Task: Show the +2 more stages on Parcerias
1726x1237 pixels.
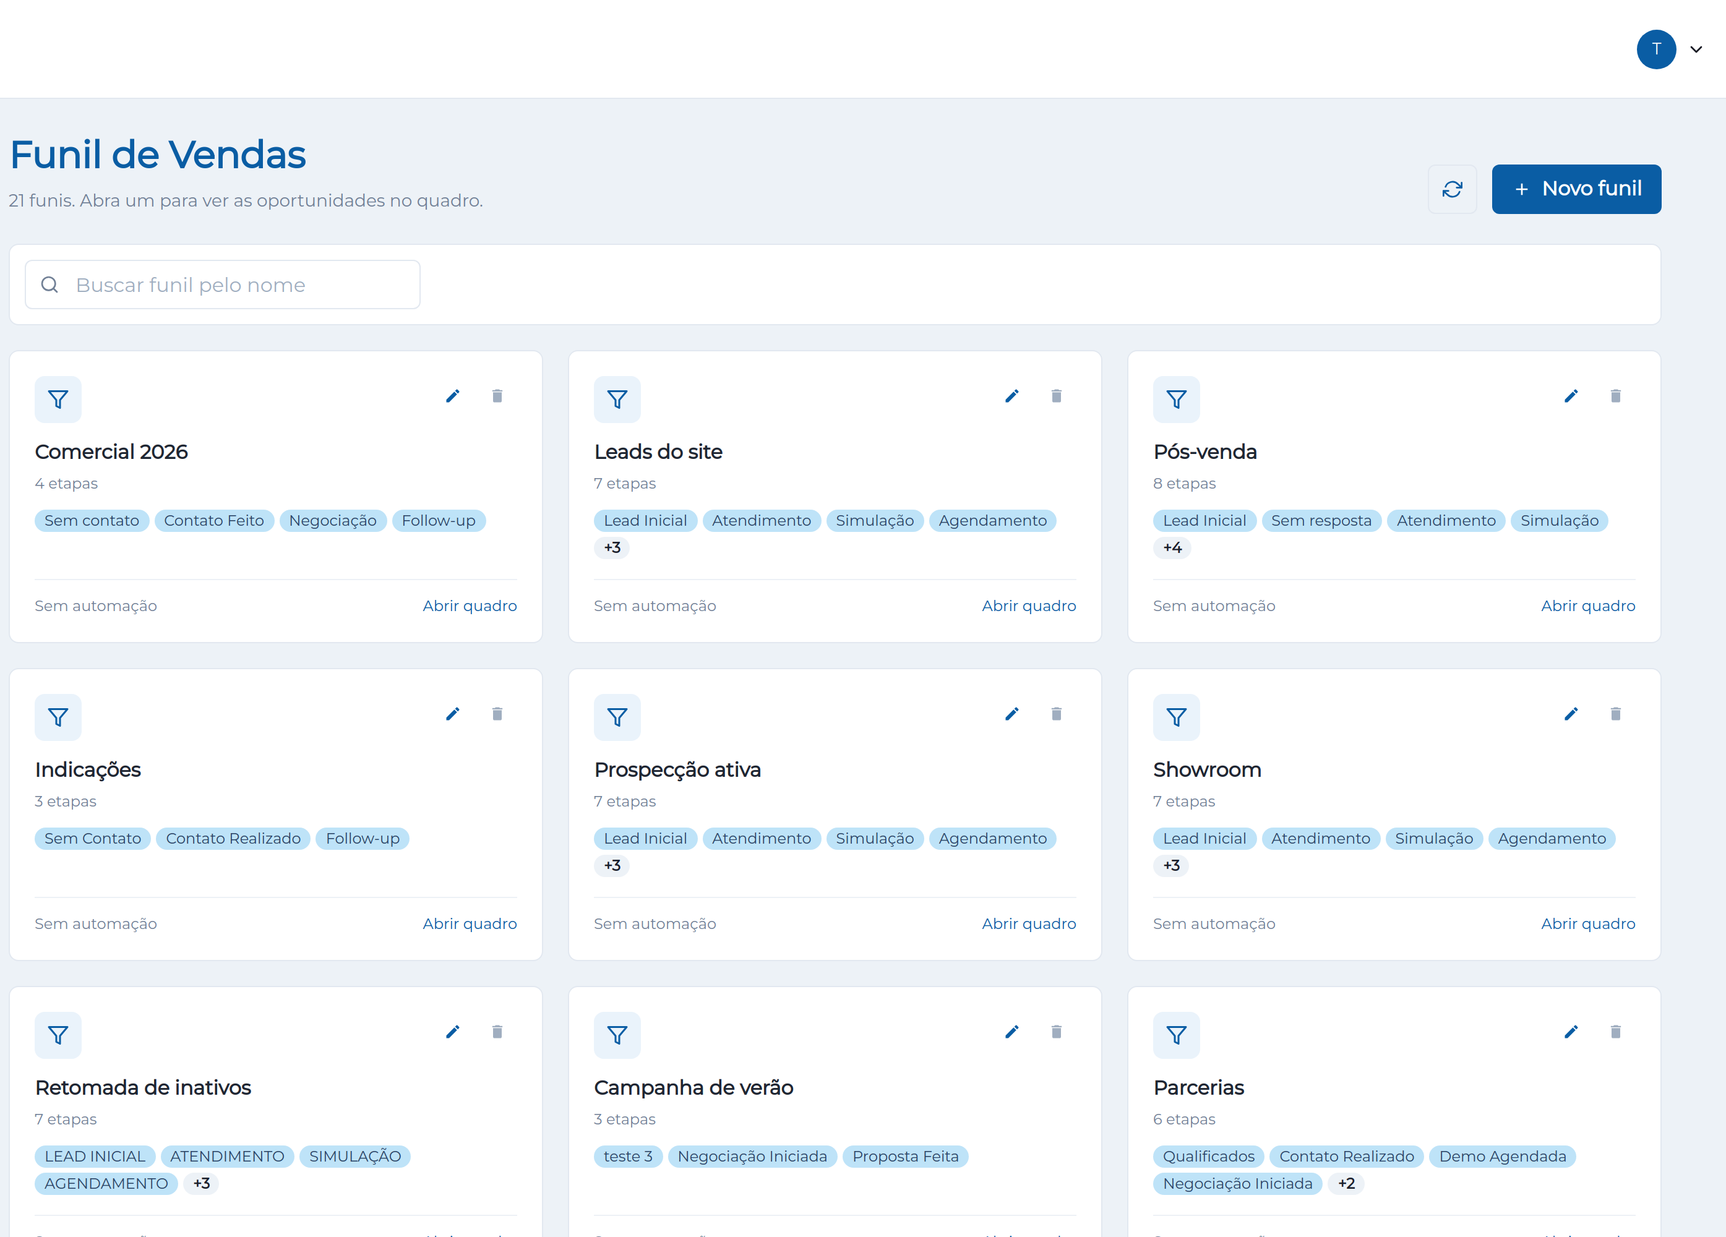Action: (x=1346, y=1184)
